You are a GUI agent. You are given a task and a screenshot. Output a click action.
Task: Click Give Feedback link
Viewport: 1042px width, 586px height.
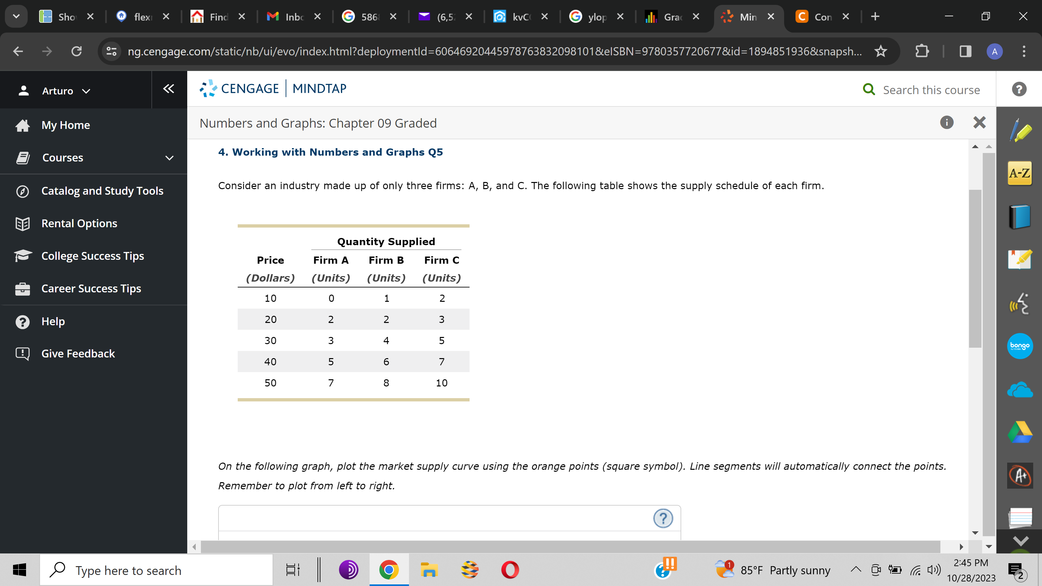78,354
